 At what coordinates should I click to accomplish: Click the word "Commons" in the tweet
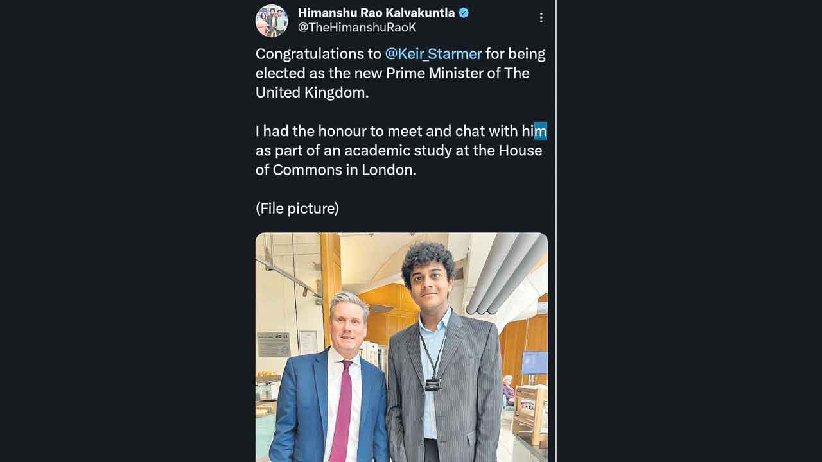pos(307,170)
